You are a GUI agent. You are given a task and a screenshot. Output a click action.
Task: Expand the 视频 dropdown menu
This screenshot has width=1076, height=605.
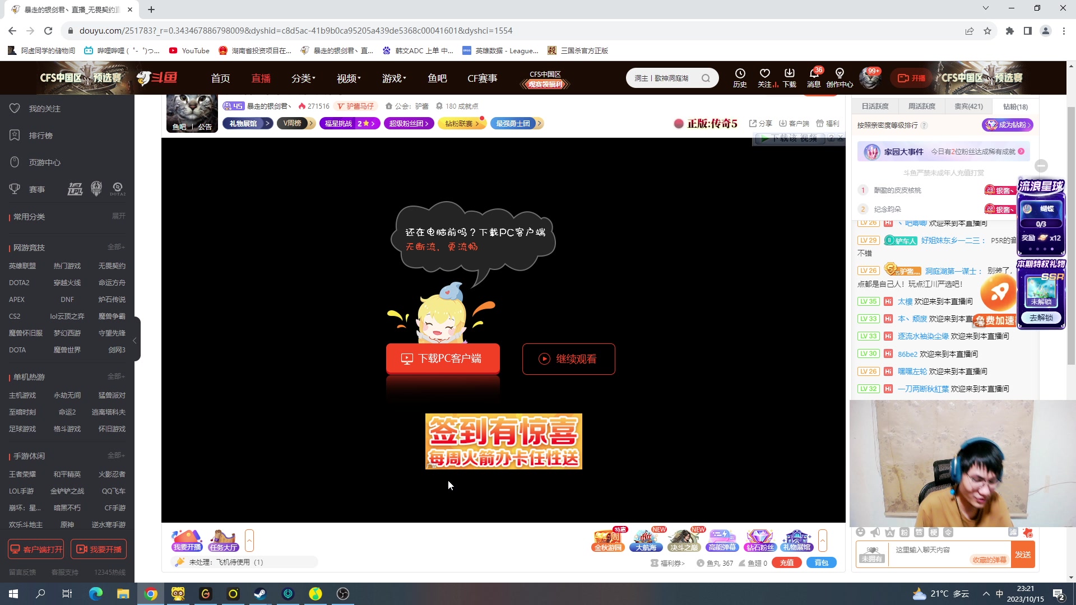click(x=347, y=78)
